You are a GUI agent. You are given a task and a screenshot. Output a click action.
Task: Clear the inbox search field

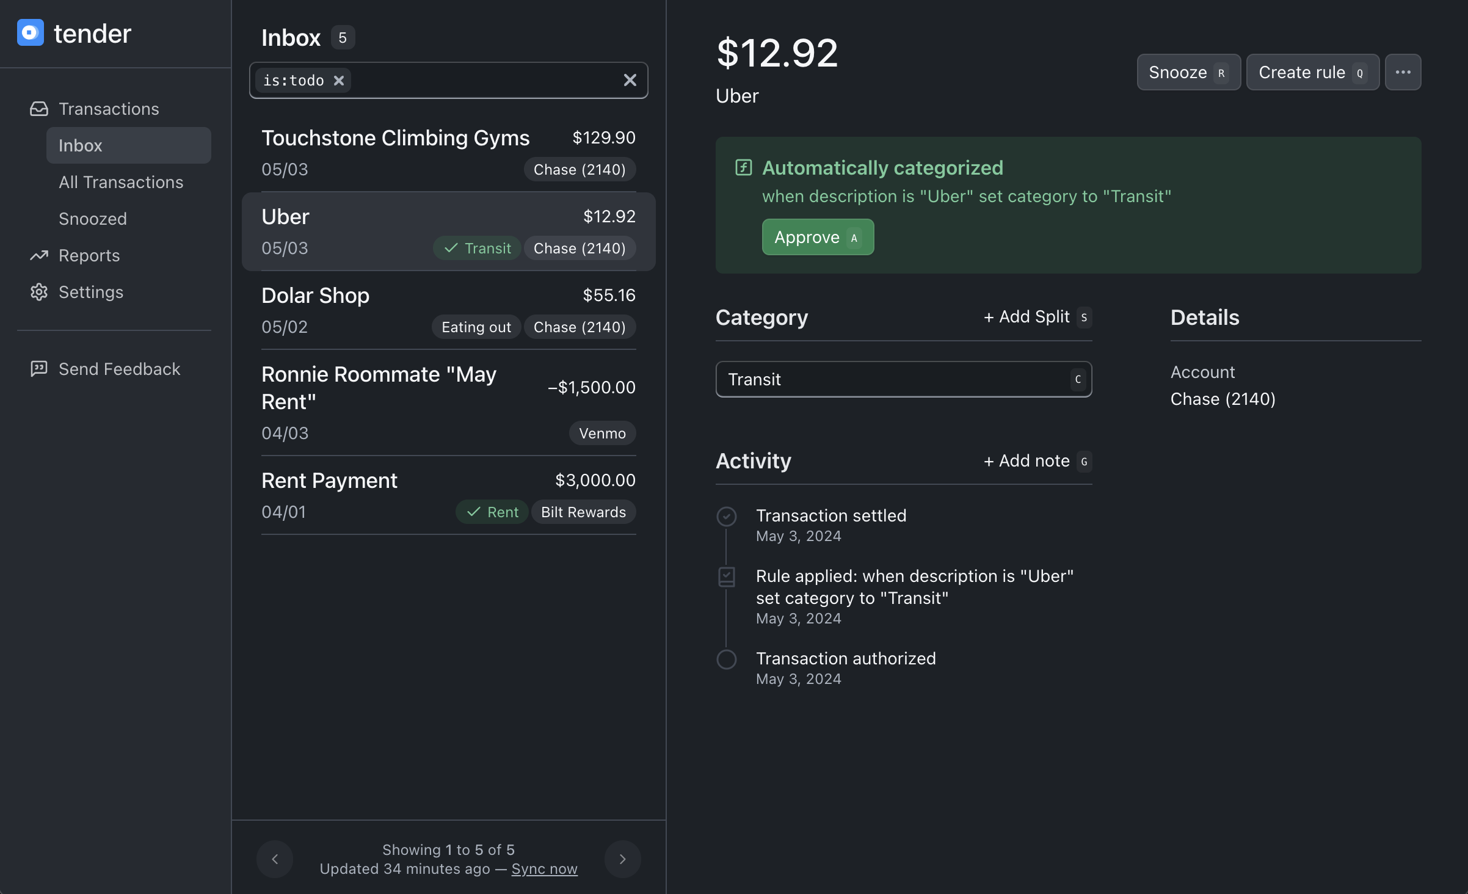point(630,80)
